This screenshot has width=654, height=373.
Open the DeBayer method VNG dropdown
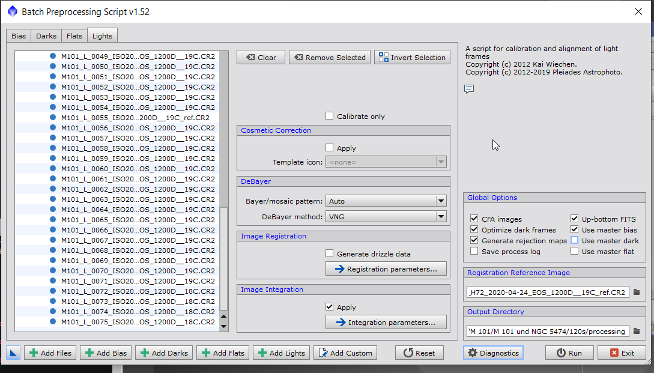click(386, 217)
